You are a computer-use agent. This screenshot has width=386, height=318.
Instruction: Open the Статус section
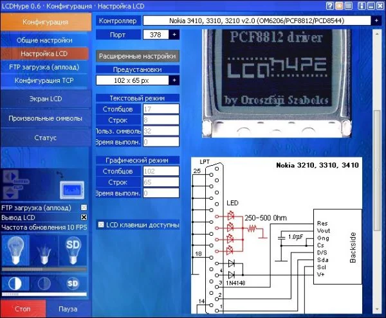point(46,137)
